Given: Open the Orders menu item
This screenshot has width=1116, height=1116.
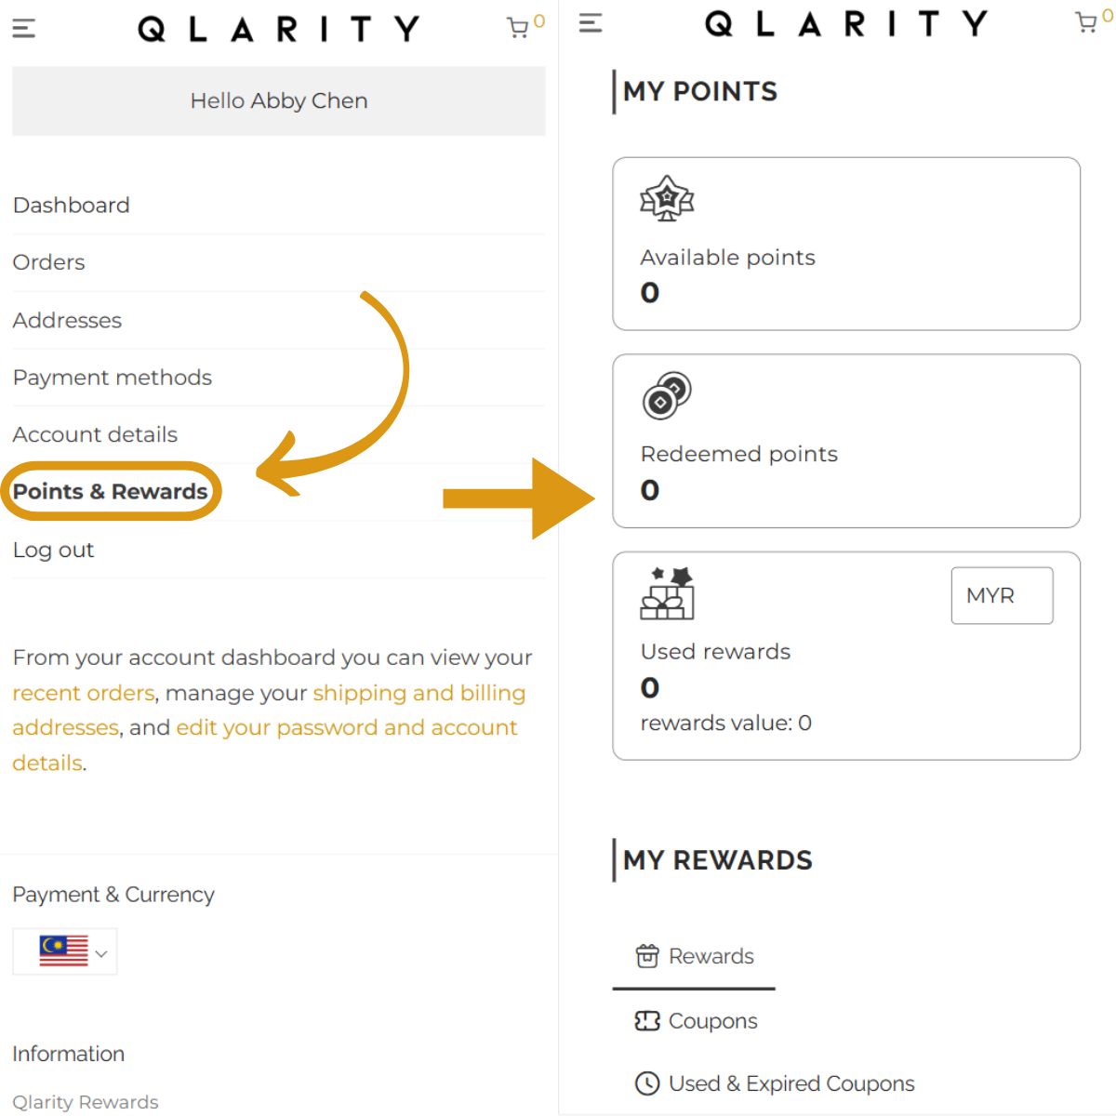Looking at the screenshot, I should coord(48,262).
